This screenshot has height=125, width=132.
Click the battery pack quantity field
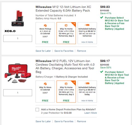pos(18,39)
